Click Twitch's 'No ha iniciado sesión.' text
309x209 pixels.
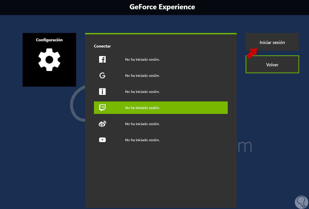pyautogui.click(x=142, y=108)
